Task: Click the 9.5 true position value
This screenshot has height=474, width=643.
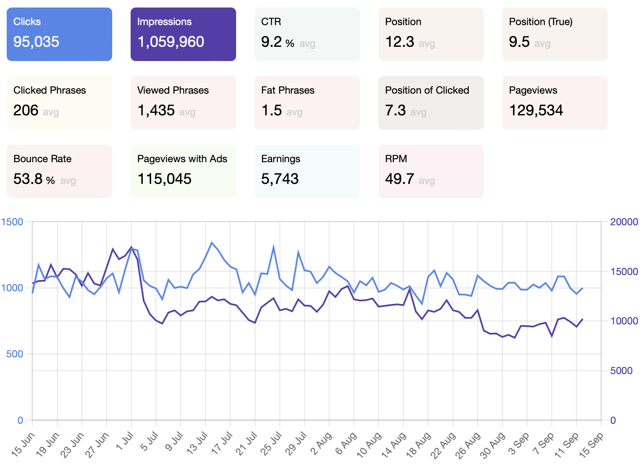Action: point(520,42)
